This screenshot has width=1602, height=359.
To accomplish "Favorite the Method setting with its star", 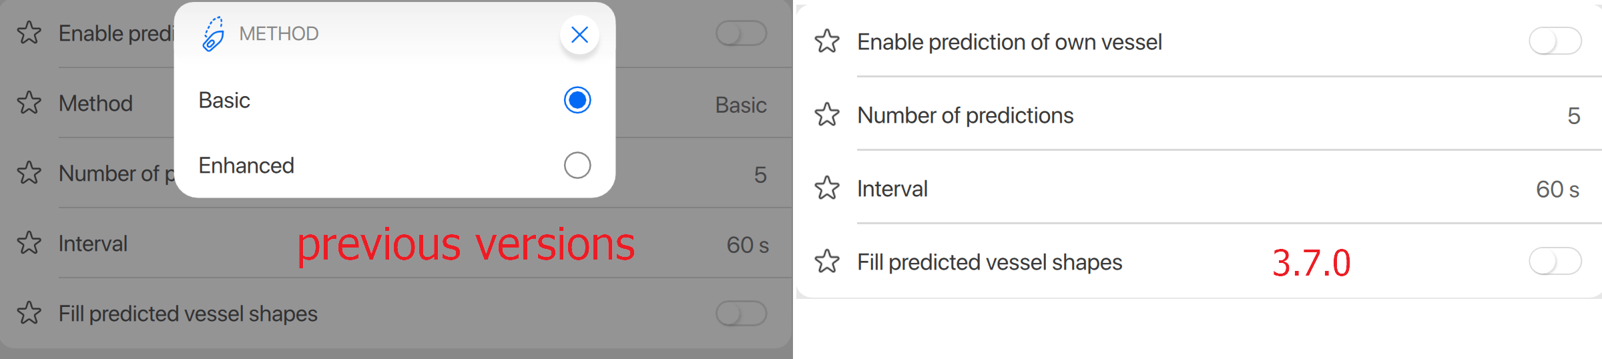I will pyautogui.click(x=29, y=103).
